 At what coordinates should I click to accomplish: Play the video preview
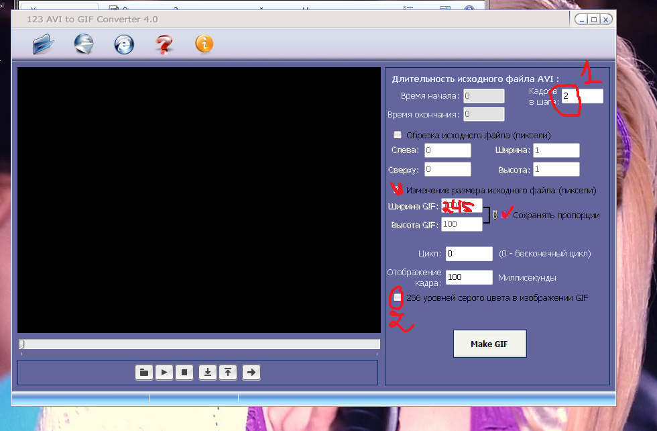click(164, 372)
